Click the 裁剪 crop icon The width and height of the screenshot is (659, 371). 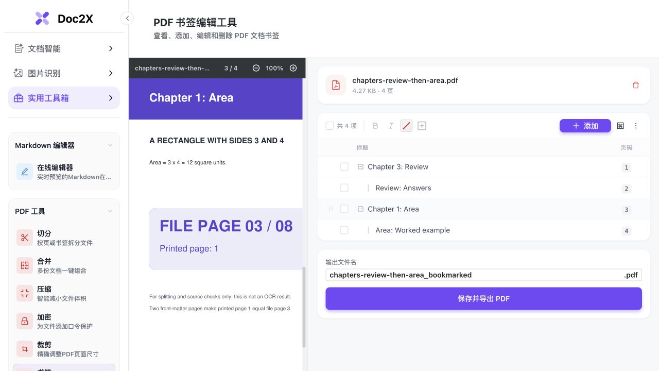pos(25,349)
